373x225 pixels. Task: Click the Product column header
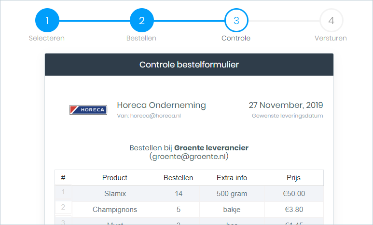[x=115, y=178]
